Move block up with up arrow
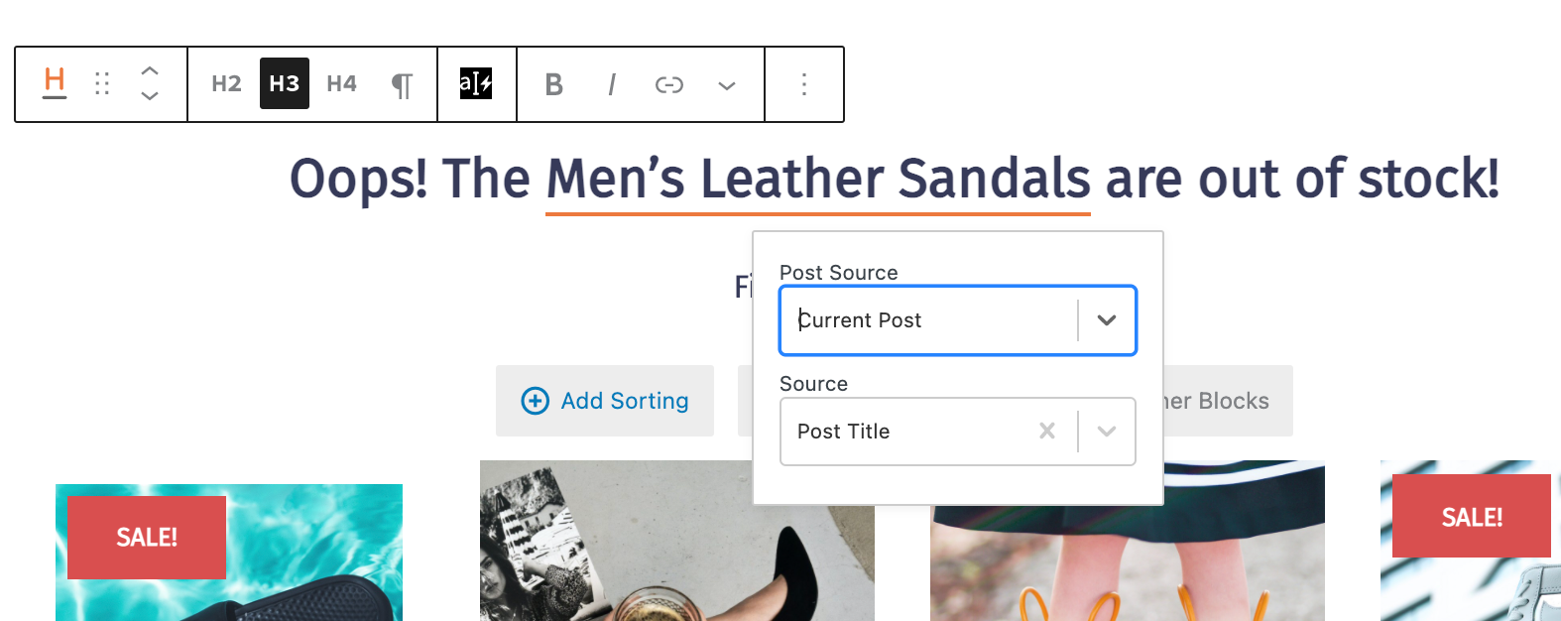1561x621 pixels. coord(150,70)
